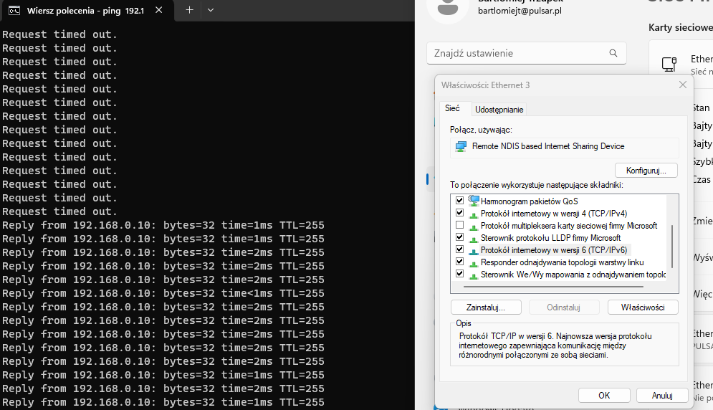The image size is (713, 410).
Task: Click the LLDP driver icon
Action: point(474,239)
